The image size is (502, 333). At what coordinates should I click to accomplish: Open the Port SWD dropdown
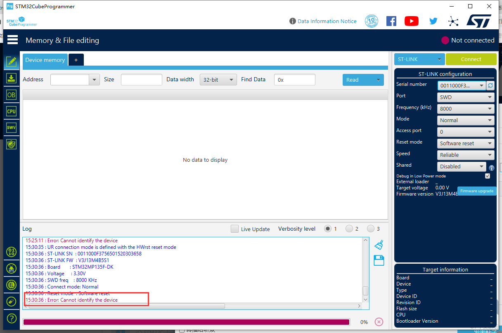pyautogui.click(x=466, y=97)
